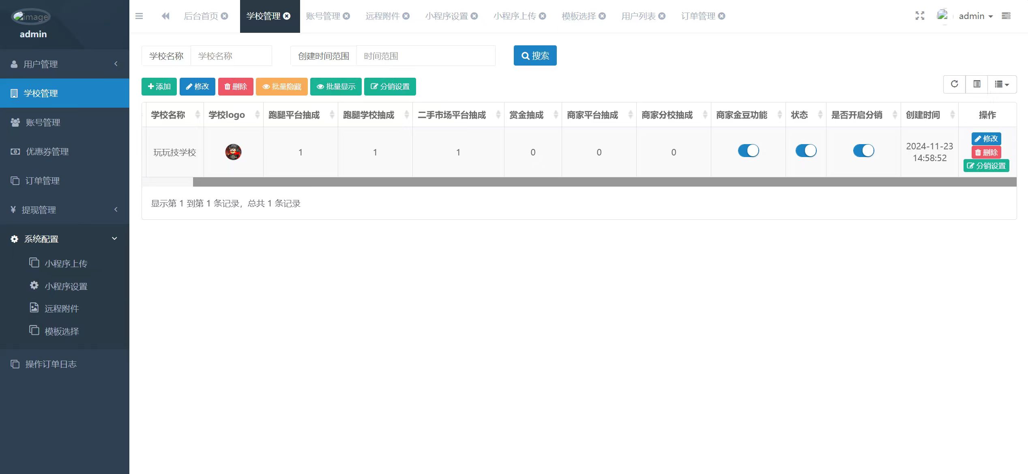Toggle the 商家金豆功能 switch off
Viewport: 1028px width, 474px height.
(x=748, y=151)
